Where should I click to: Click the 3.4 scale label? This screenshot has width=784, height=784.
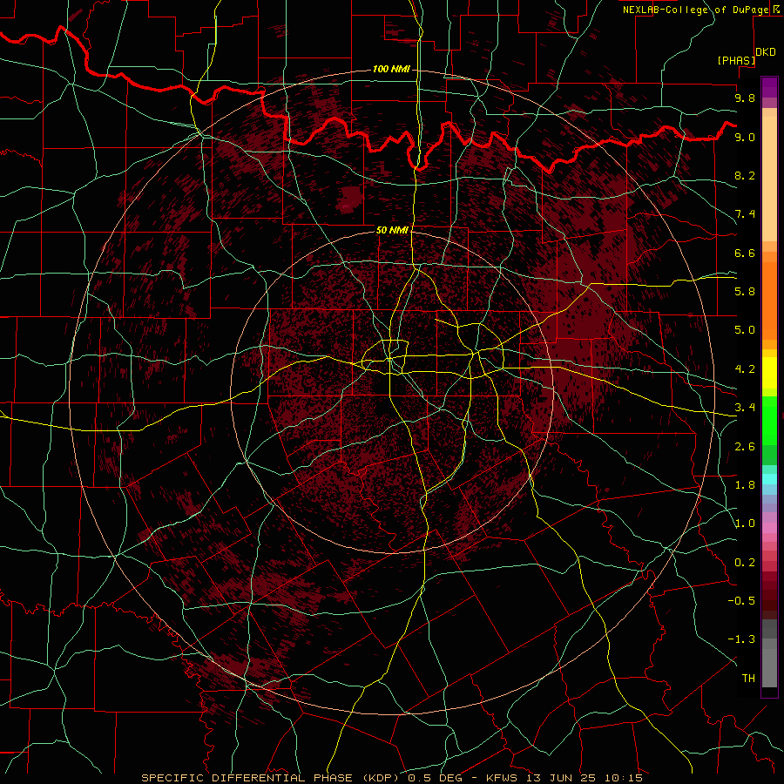(x=745, y=408)
